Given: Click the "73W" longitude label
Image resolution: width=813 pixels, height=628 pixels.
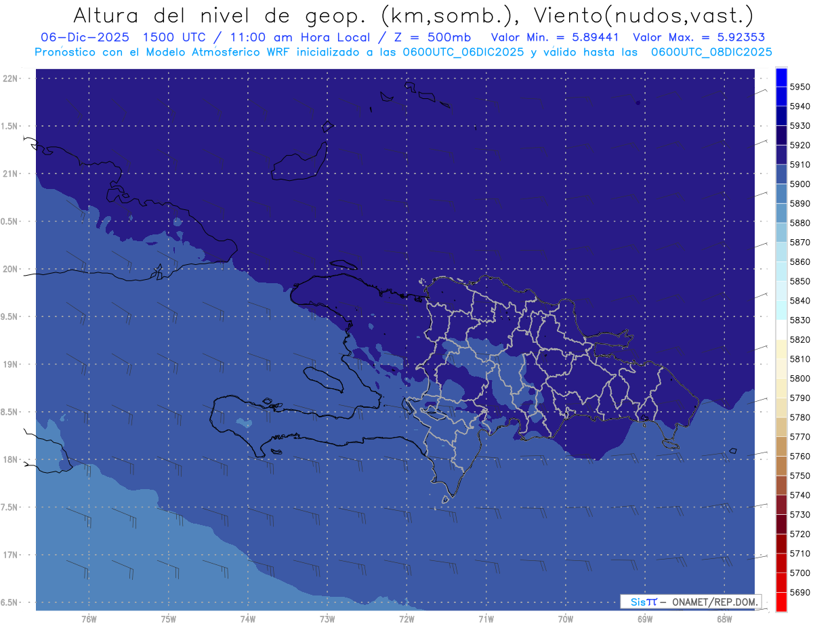Looking at the screenshot, I should coord(327,620).
